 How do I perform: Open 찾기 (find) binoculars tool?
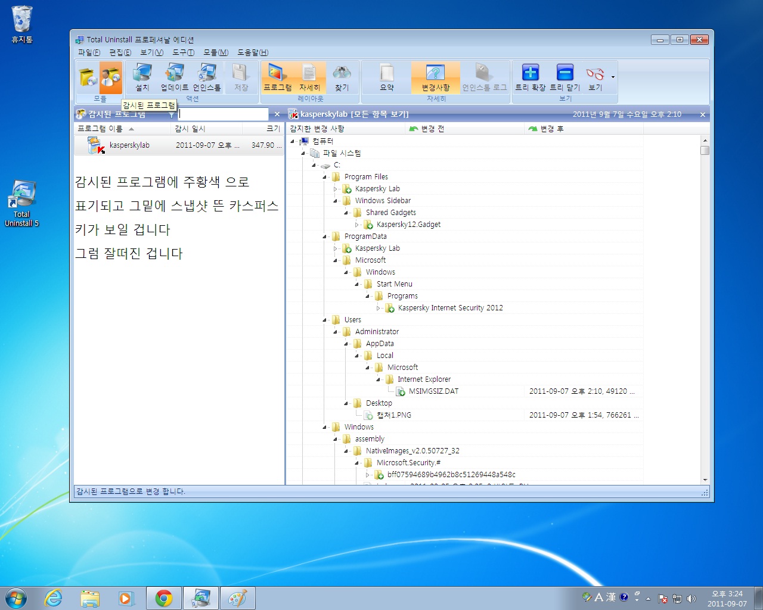click(x=342, y=77)
